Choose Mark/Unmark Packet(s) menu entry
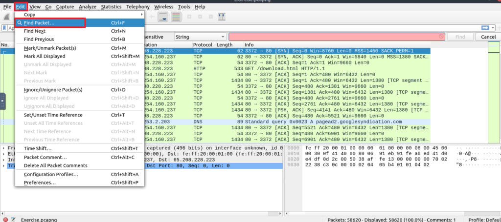The height and width of the screenshot is (222, 501). coord(50,48)
